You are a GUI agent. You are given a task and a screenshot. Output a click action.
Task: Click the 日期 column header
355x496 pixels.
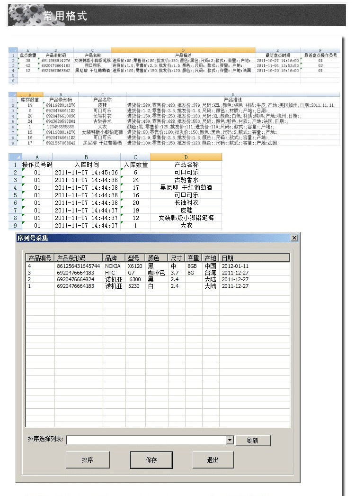click(x=254, y=258)
